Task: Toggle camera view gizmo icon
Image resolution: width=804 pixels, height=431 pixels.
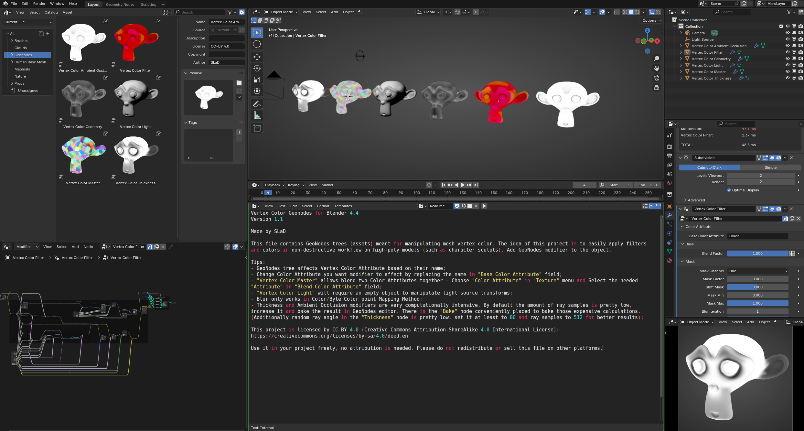Action: (657, 78)
